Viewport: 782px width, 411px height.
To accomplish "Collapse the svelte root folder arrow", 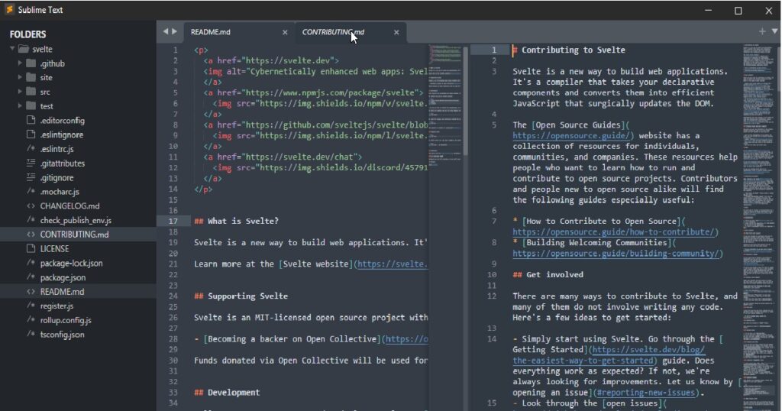I will pyautogui.click(x=12, y=49).
